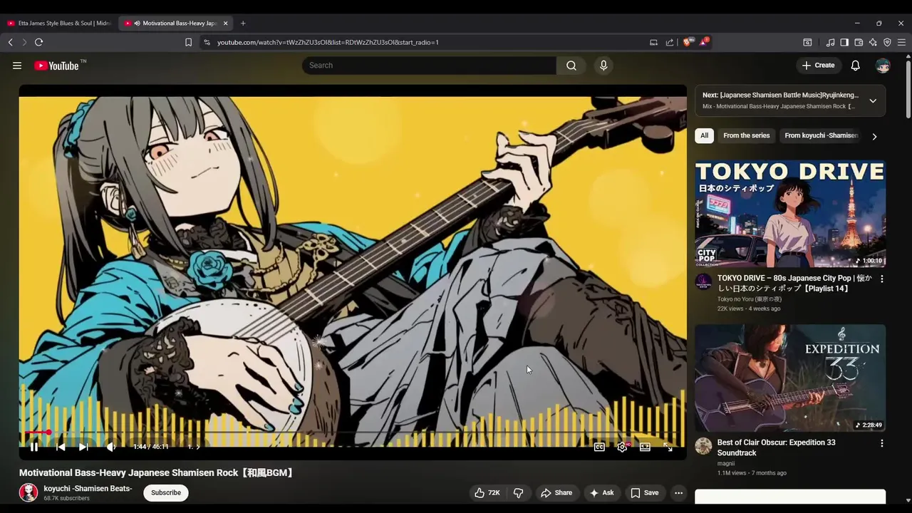Click the search magnifier button
The image size is (912, 513).
(571, 66)
